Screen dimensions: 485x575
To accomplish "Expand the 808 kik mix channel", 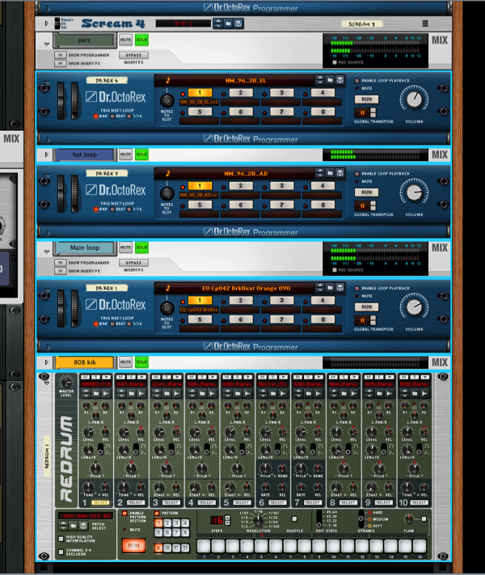I will click(47, 362).
